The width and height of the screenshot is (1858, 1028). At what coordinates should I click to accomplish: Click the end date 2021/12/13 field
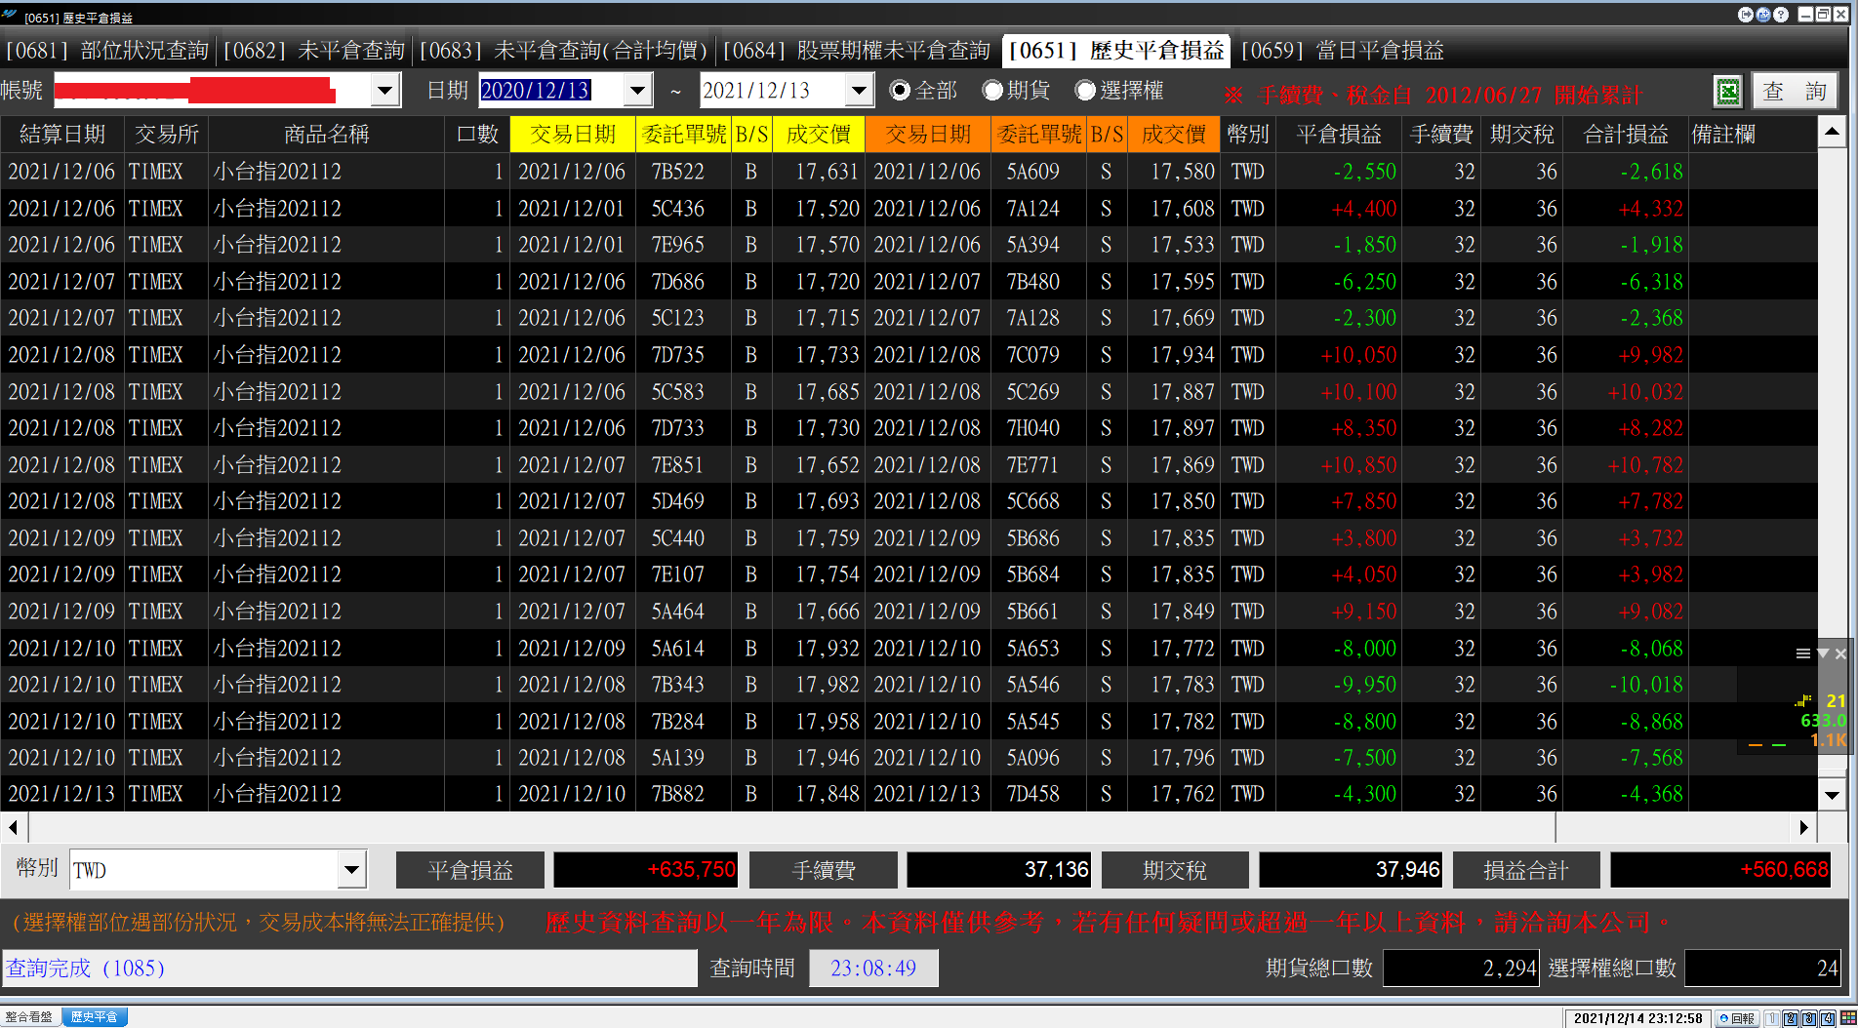pyautogui.click(x=774, y=91)
